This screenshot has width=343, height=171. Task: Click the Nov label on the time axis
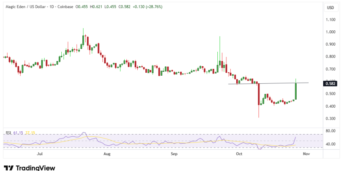point(306,153)
